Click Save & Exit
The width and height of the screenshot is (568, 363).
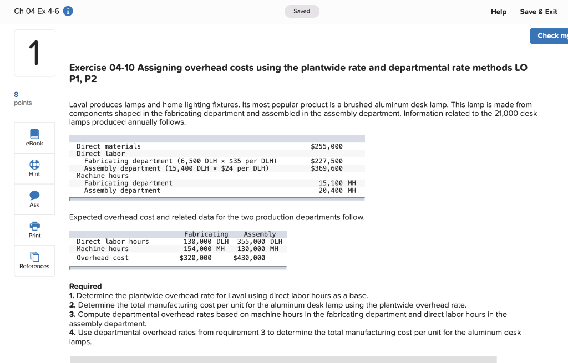pos(538,12)
